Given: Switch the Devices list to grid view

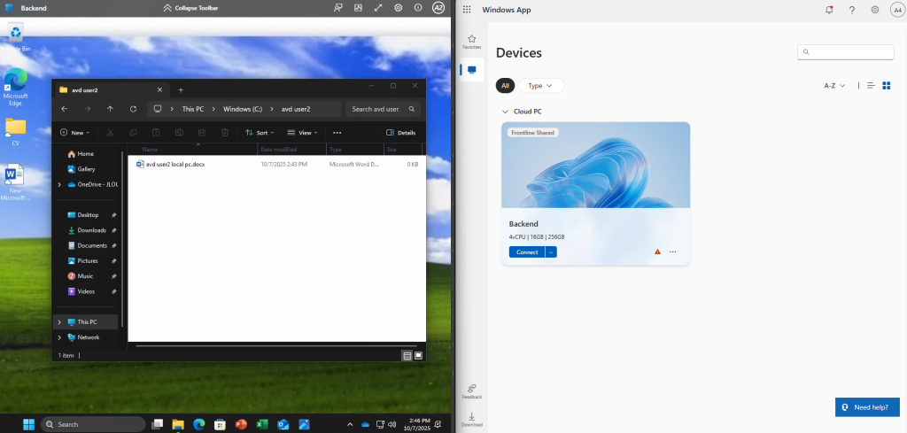Looking at the screenshot, I should tap(886, 86).
